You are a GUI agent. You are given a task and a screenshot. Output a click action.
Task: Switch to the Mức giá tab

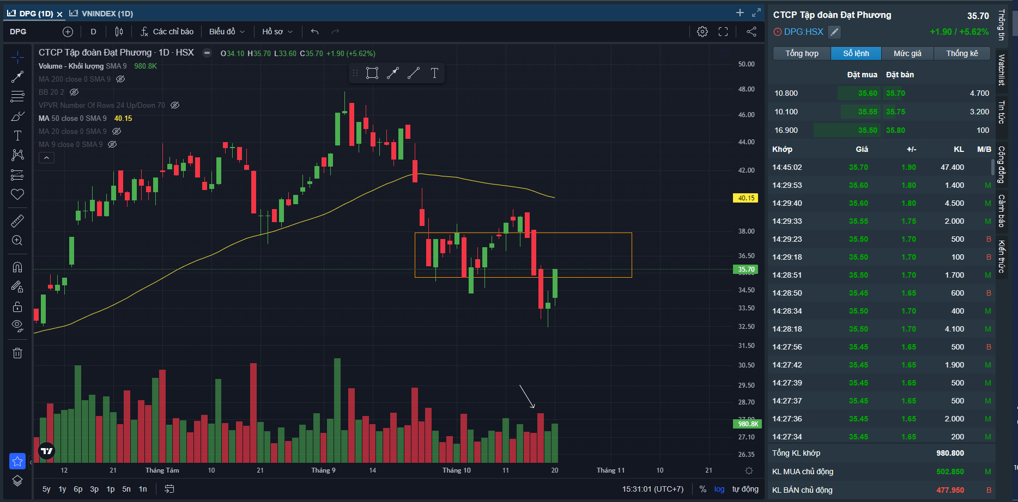click(x=907, y=53)
